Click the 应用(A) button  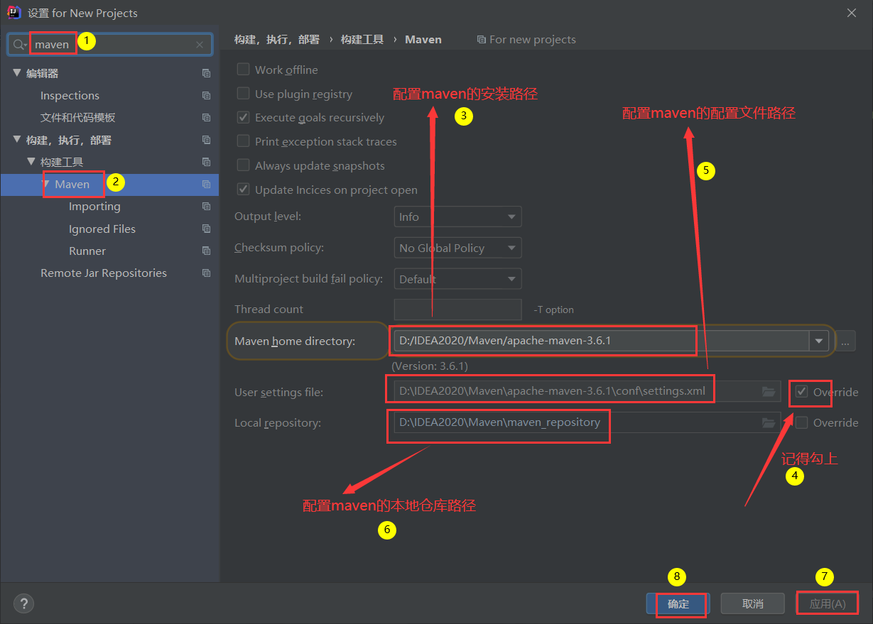pos(828,603)
